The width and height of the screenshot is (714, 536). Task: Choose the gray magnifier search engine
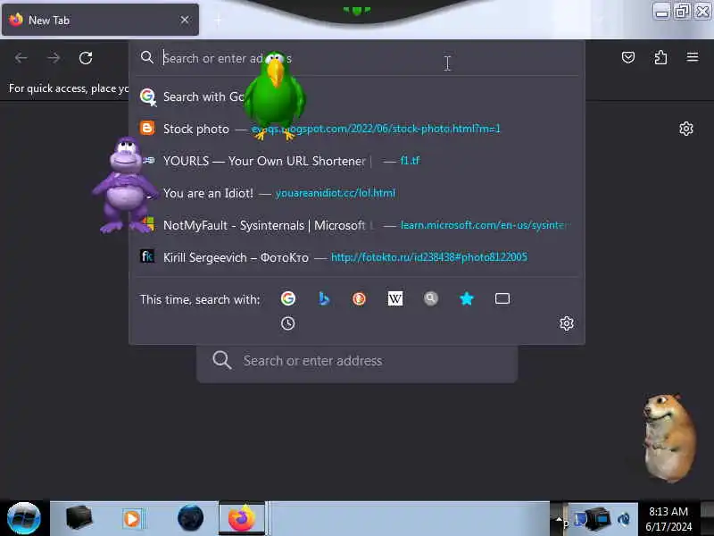(x=431, y=298)
